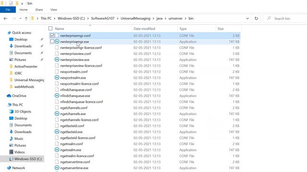Select file nfindchanqueue.conf
Viewport: 307px width, 172px height.
[76, 90]
